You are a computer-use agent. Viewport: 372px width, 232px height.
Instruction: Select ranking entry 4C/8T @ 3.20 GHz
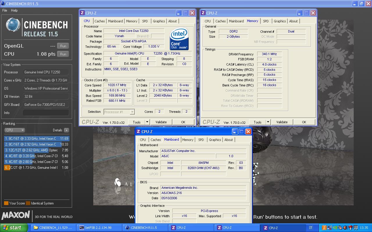click(x=37, y=156)
